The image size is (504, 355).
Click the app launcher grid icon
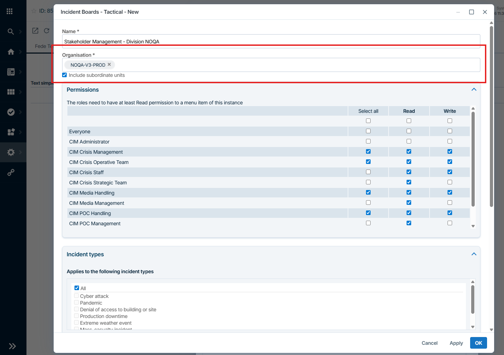pyautogui.click(x=10, y=11)
